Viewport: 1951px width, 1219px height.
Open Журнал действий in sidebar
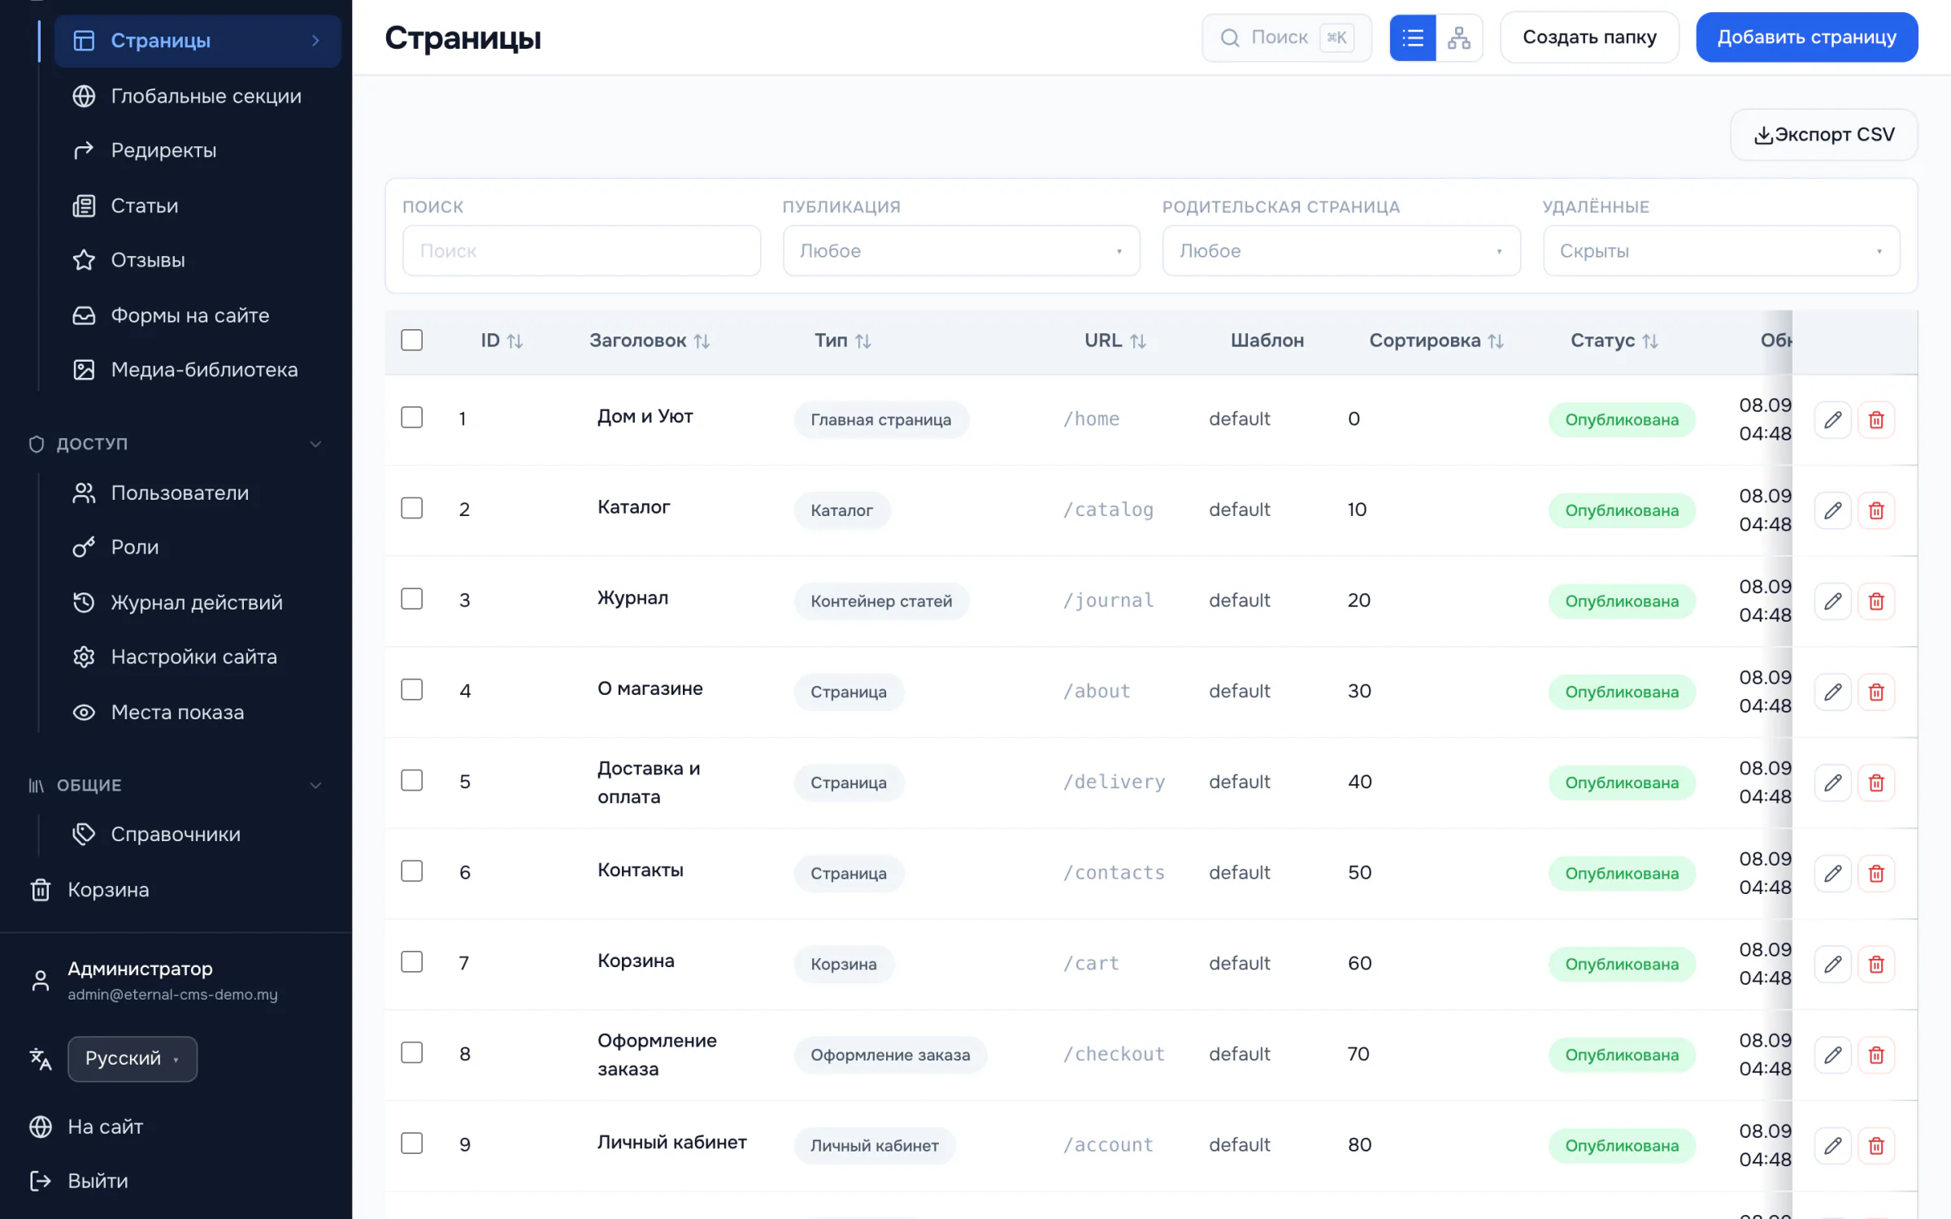(197, 602)
